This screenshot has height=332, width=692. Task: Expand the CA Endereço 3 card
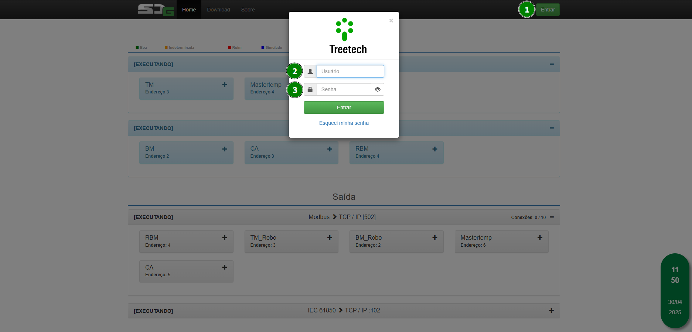(330, 149)
